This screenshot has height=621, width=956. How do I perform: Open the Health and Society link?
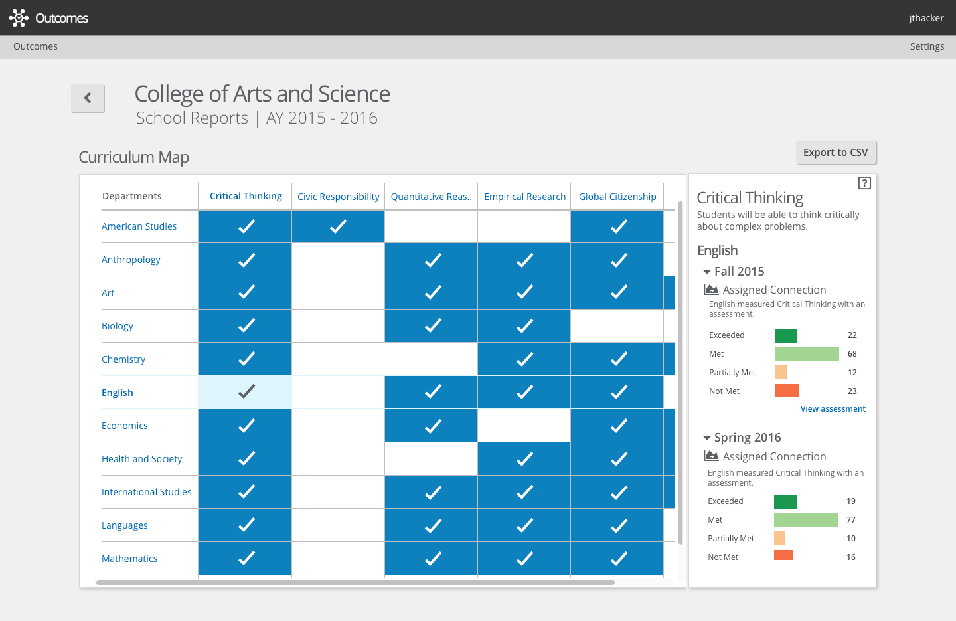141,459
